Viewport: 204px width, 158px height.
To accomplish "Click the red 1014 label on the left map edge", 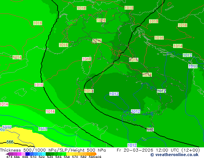I will click(x=4, y=104).
